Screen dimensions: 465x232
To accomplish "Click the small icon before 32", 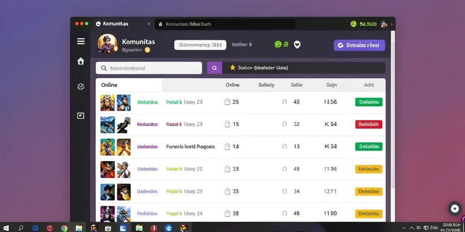I will [284, 124].
